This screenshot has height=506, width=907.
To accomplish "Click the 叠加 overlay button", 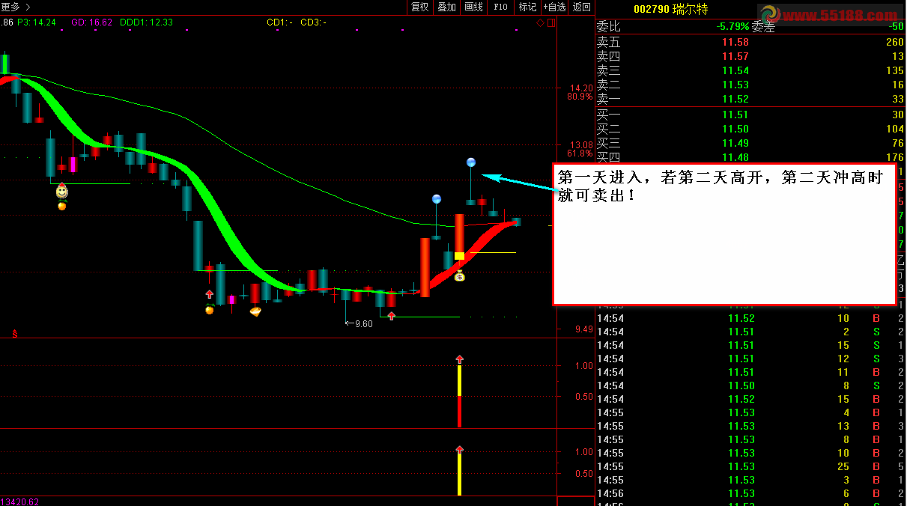I will 446,7.
